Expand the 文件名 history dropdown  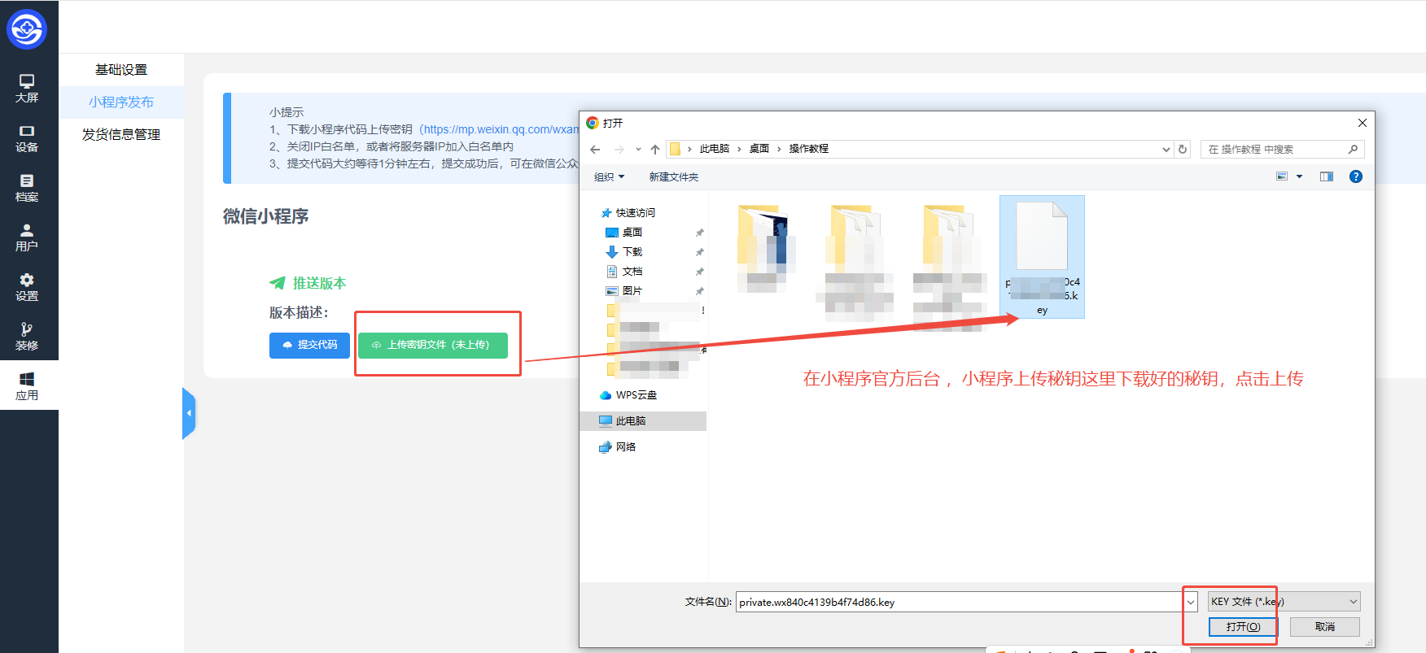point(1191,602)
